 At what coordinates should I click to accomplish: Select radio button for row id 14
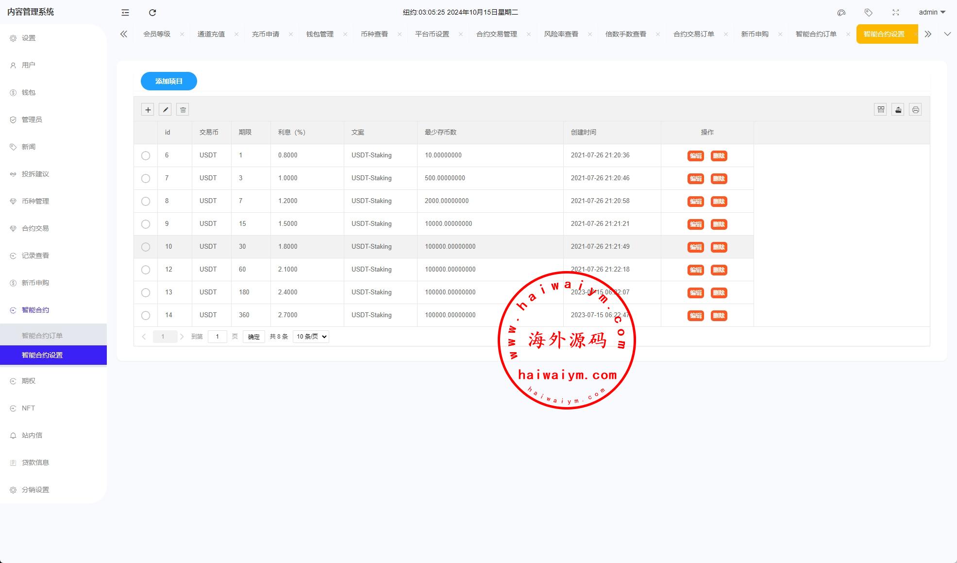coord(146,316)
